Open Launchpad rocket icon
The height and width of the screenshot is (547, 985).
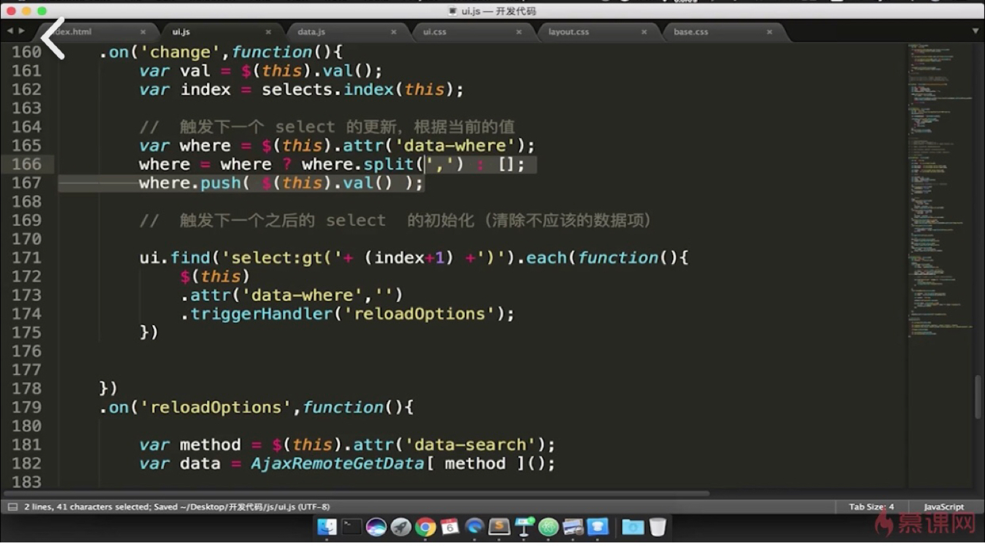point(401,527)
